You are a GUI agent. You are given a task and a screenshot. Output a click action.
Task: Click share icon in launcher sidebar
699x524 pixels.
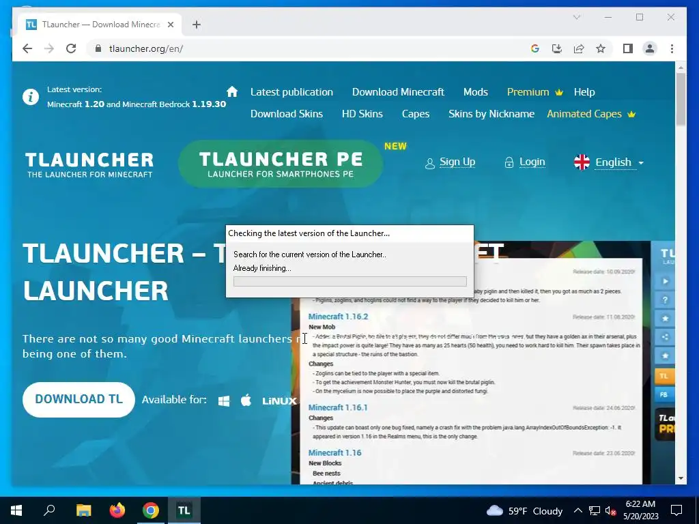tap(665, 337)
